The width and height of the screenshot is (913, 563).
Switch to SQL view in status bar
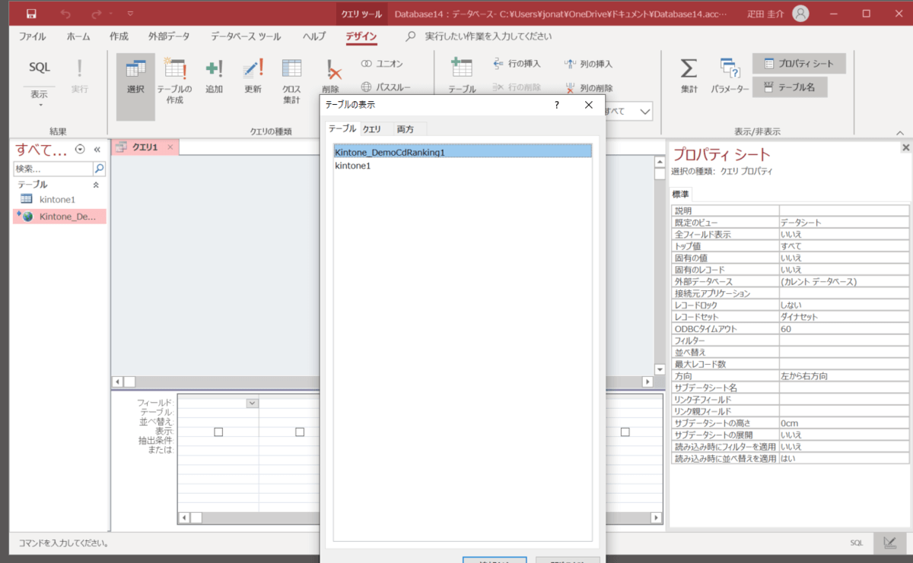(857, 543)
